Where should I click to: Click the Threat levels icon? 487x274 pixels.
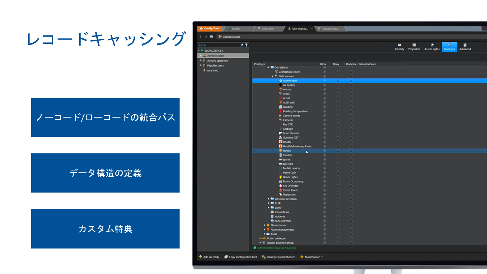280,190
